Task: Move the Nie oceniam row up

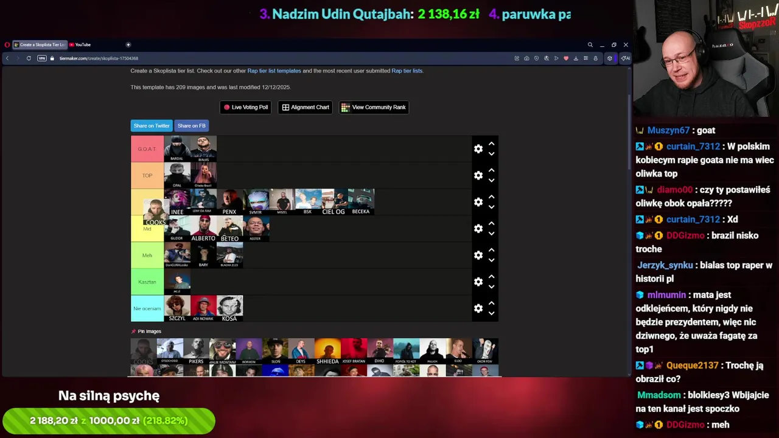Action: [491, 303]
